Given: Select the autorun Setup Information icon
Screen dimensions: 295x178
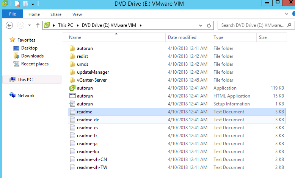Looking at the screenshot, I should (72, 104).
